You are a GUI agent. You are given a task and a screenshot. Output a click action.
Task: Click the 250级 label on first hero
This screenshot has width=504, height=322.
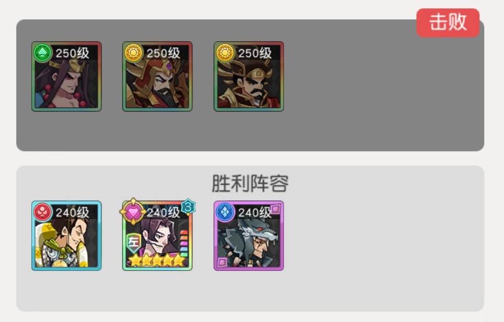[73, 53]
